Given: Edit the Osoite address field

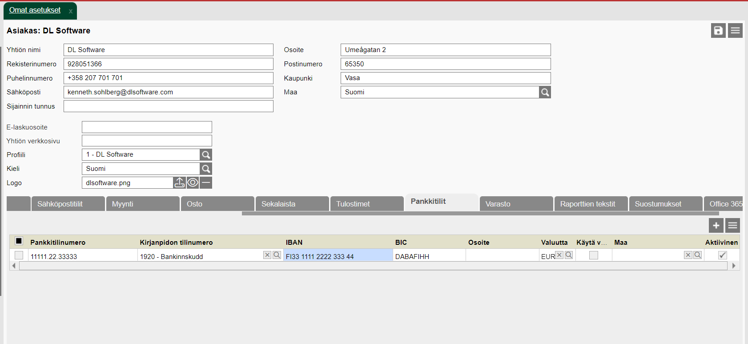Looking at the screenshot, I should pos(446,50).
